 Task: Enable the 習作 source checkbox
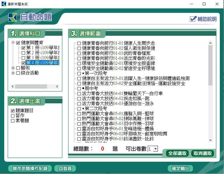point(13,116)
